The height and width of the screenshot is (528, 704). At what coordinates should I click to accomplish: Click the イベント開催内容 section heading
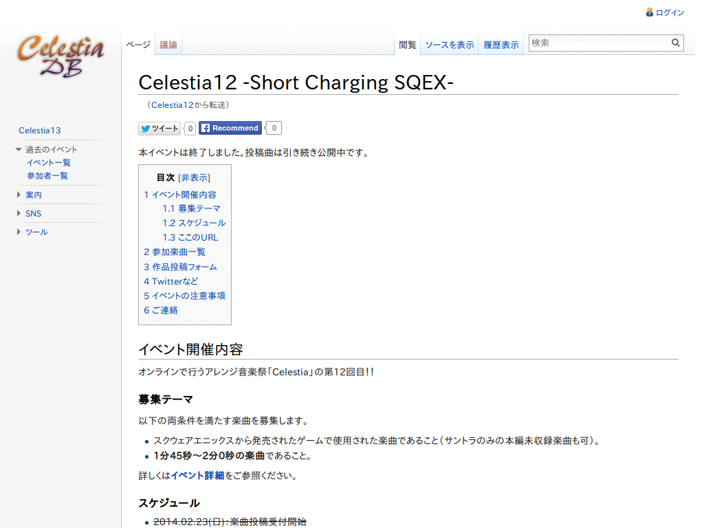pyautogui.click(x=191, y=349)
